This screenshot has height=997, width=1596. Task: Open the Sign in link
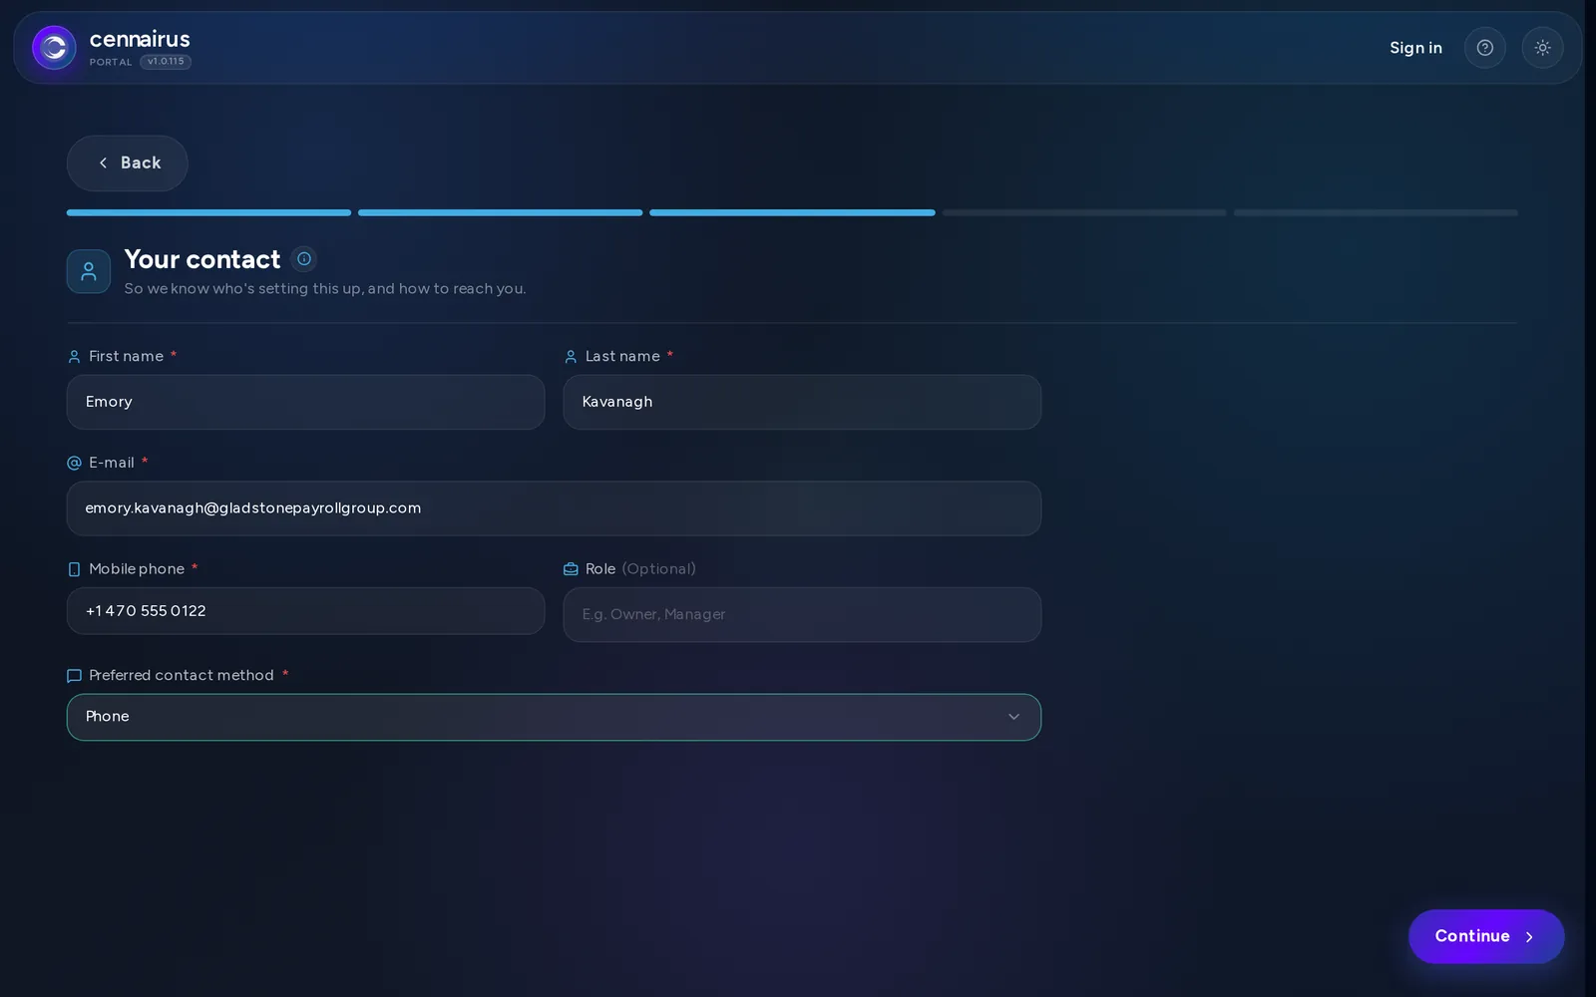[1415, 48]
